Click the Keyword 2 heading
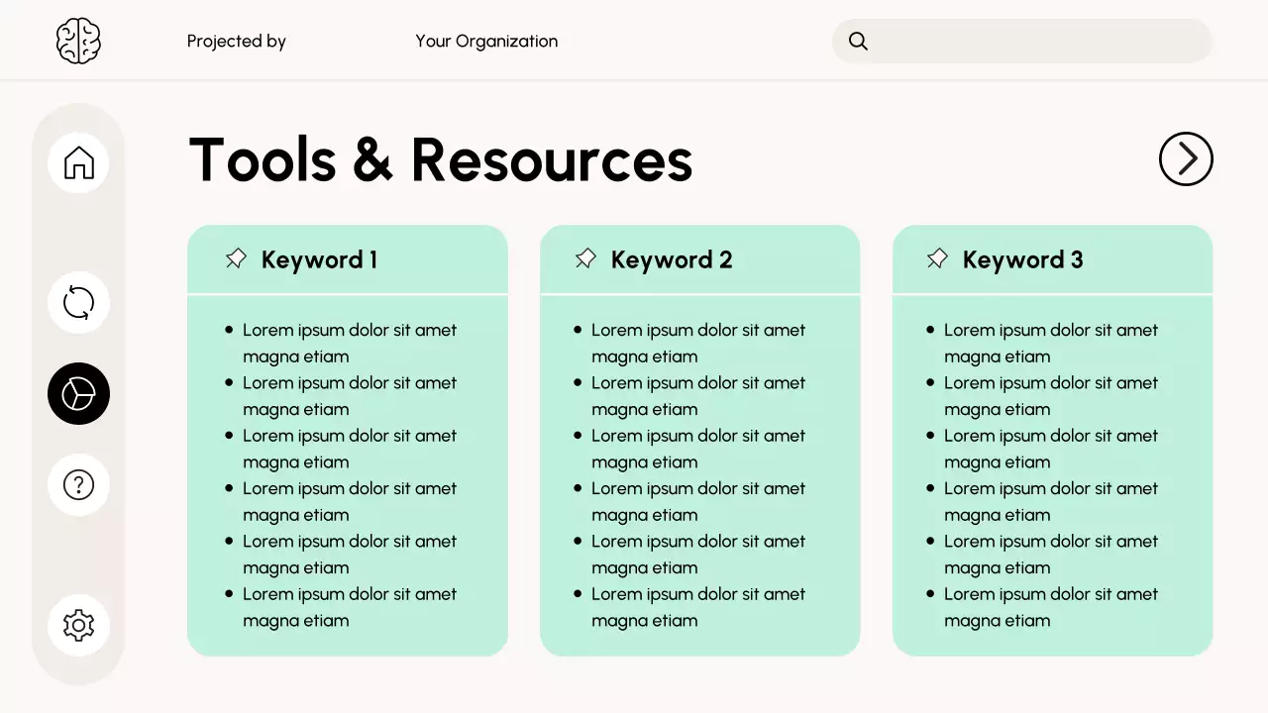Image resolution: width=1268 pixels, height=713 pixels. 672,260
